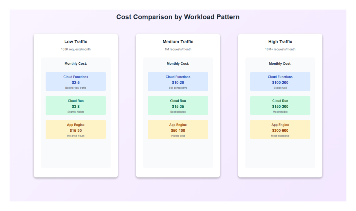Image resolution: width=356 pixels, height=211 pixels.
Task: Click the "100K requests/month" subtitle
Action: [x=76, y=50]
